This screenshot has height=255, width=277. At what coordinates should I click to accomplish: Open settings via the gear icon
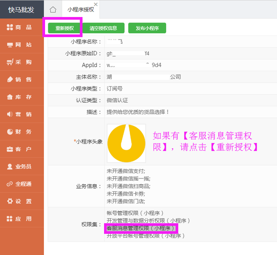tap(10, 201)
